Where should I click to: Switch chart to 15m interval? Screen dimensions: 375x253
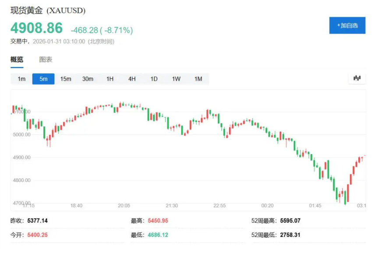pos(66,79)
